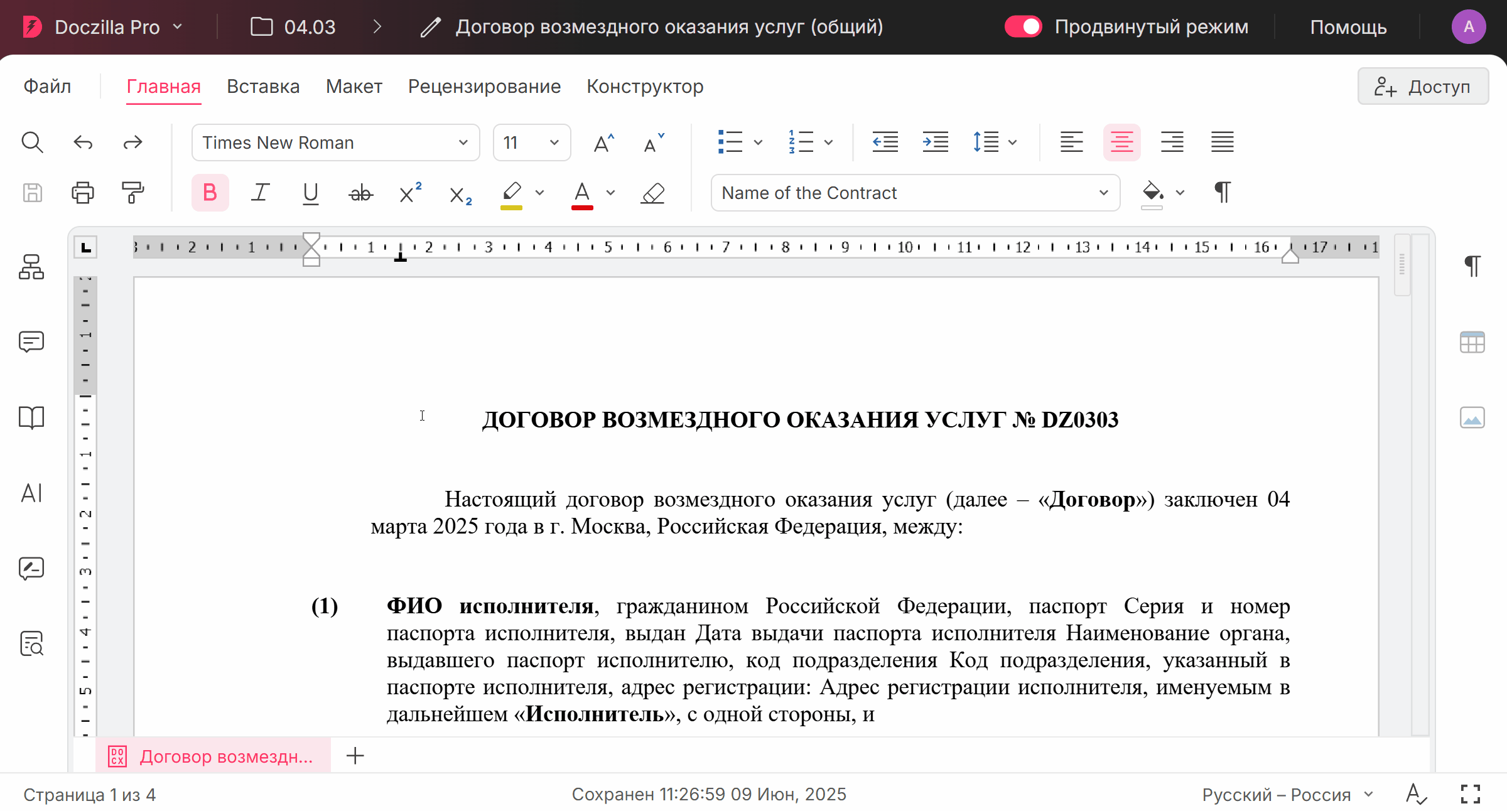
Task: Increase paragraph indent
Action: coord(936,142)
